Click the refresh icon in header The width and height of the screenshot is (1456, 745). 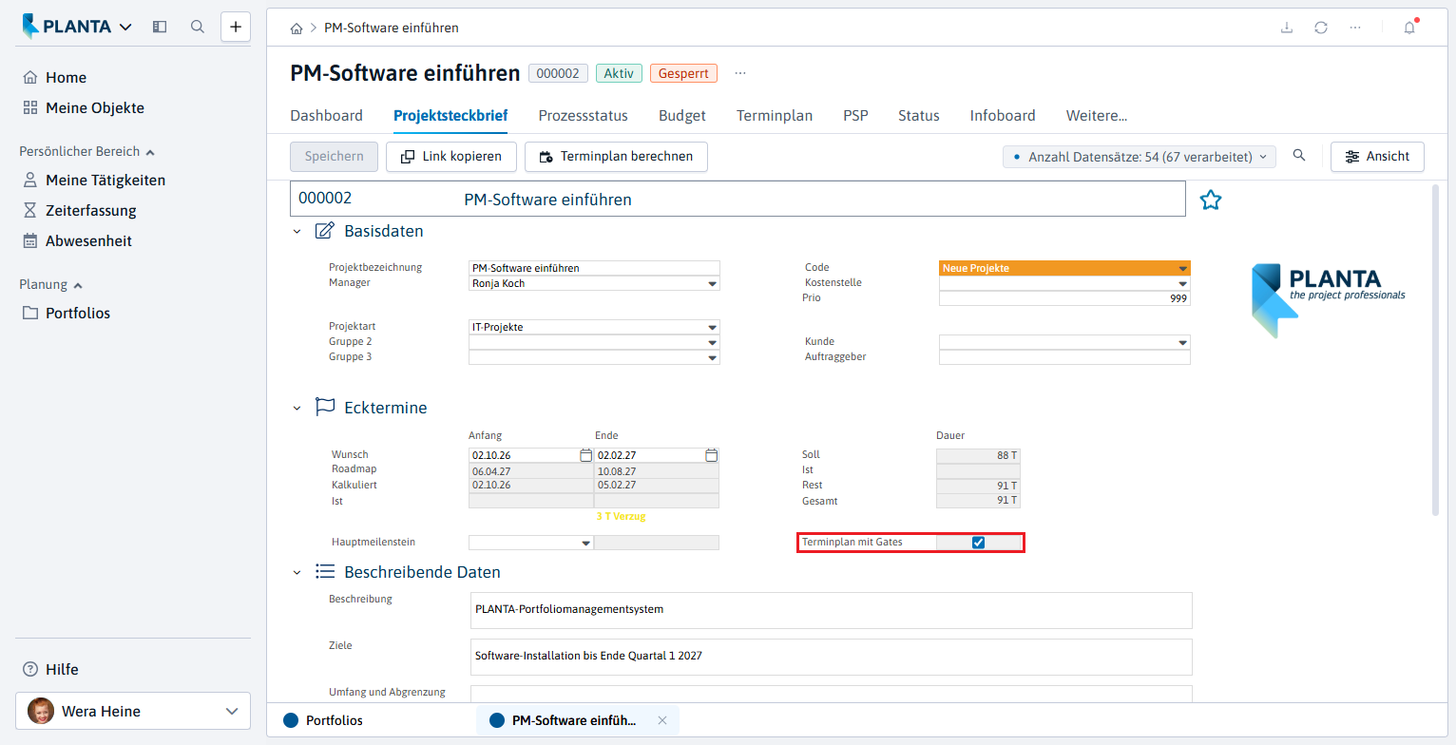pos(1321,28)
